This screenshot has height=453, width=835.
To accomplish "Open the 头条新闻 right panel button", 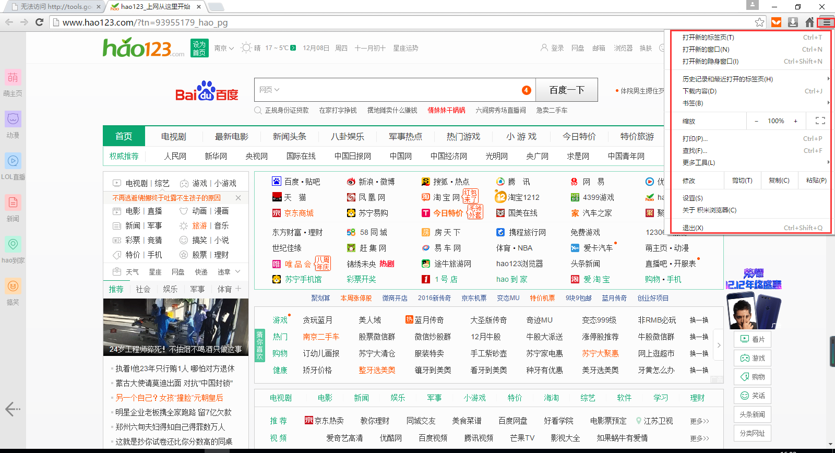I will coord(752,414).
